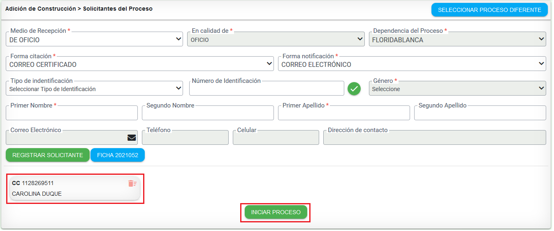
Task: Open Dependencia del Proceso dropdown
Action: tap(457, 39)
